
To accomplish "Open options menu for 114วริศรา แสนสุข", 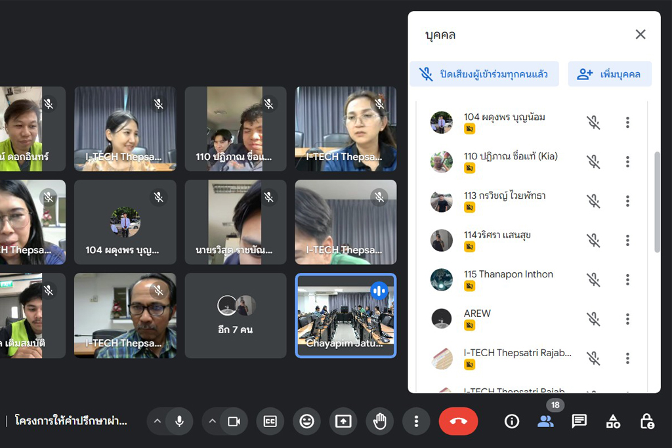I will 627,240.
